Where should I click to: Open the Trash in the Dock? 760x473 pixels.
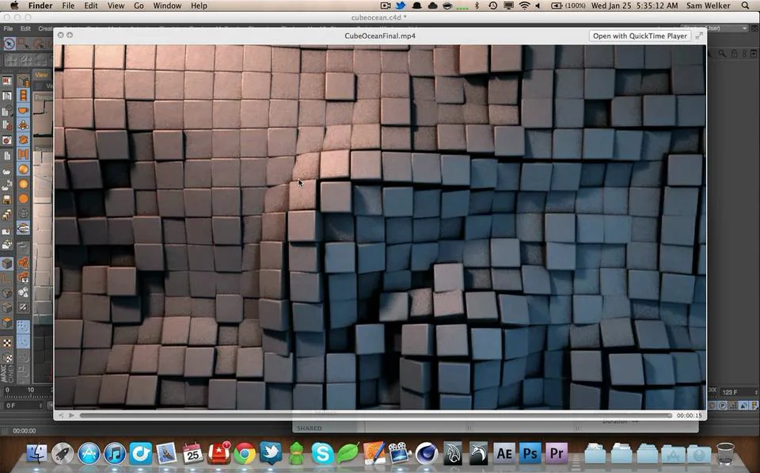point(725,453)
